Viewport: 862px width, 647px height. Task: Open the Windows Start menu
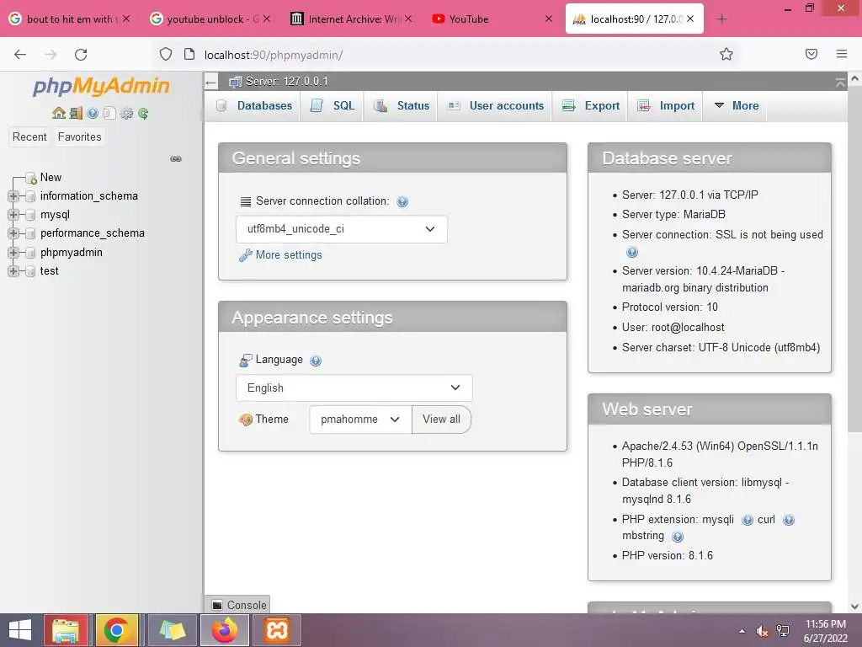(x=20, y=630)
